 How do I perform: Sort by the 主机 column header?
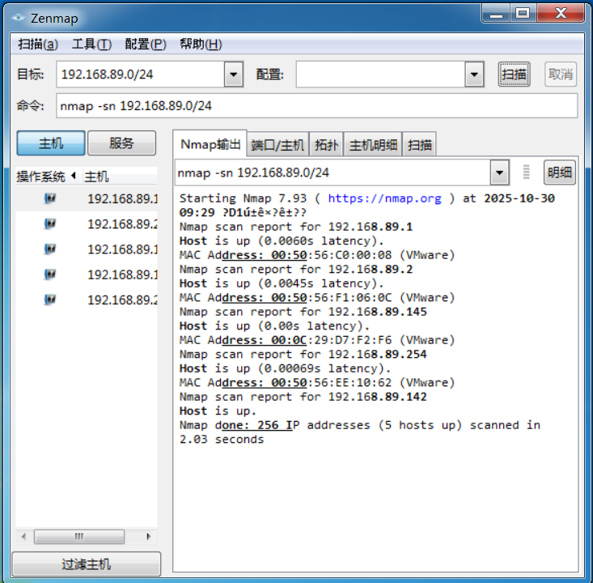click(x=121, y=177)
